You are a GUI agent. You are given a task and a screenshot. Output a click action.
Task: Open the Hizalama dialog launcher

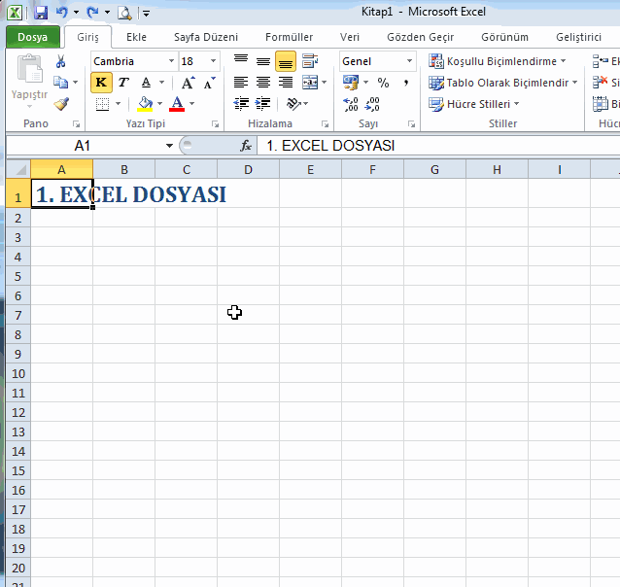tap(325, 124)
